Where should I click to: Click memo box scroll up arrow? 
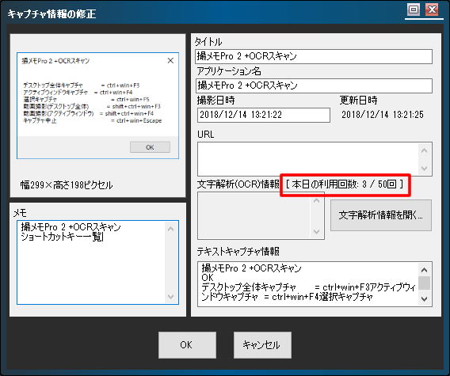coord(171,229)
